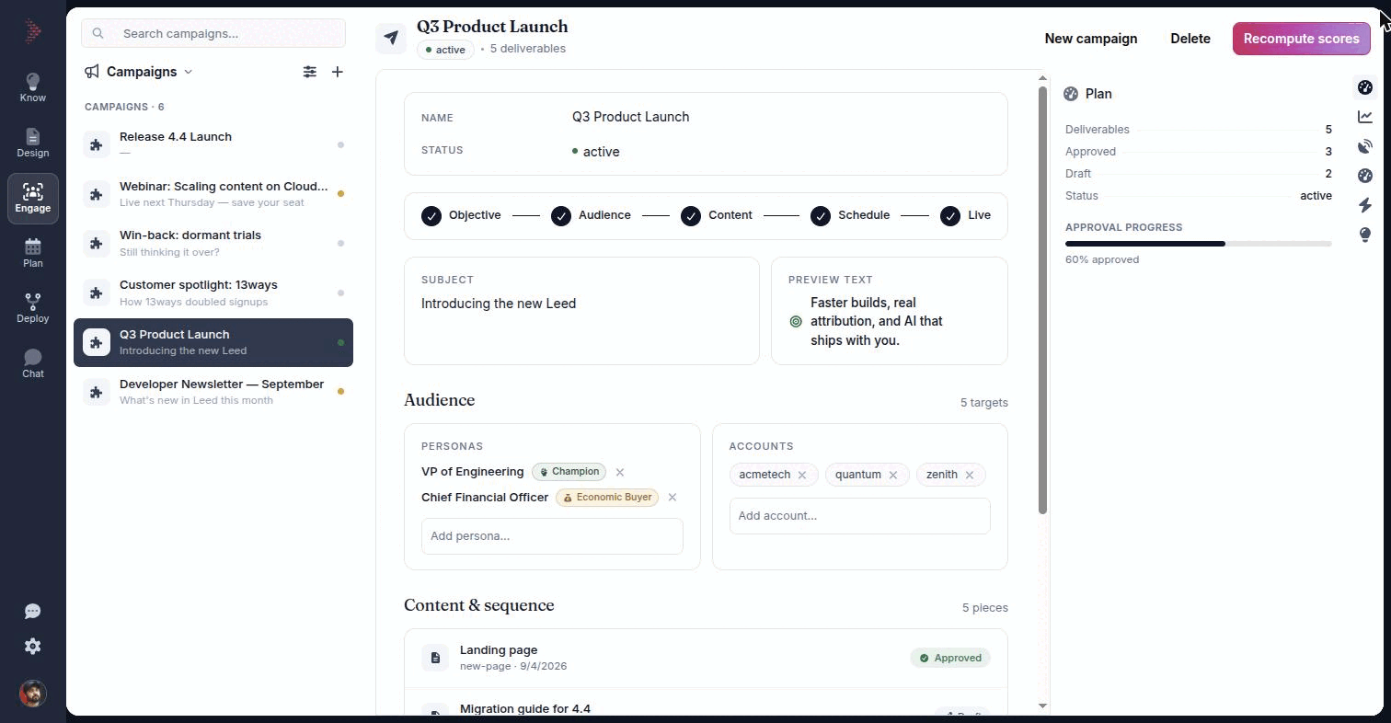This screenshot has height=723, width=1391.
Task: Click the approval progress bar
Action: coord(1198,244)
